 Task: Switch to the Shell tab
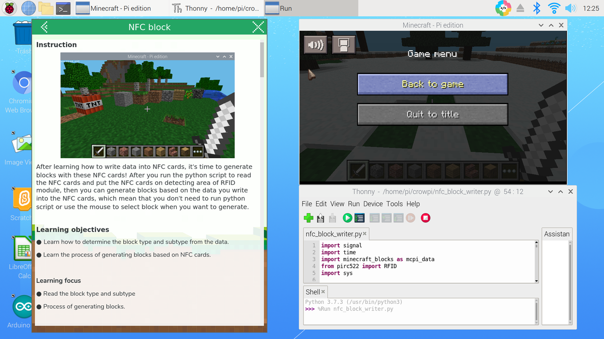[x=314, y=291]
